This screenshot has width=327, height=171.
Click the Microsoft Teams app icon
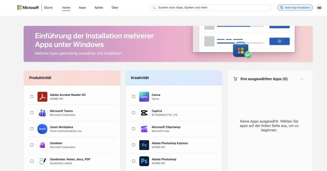[x=42, y=113]
